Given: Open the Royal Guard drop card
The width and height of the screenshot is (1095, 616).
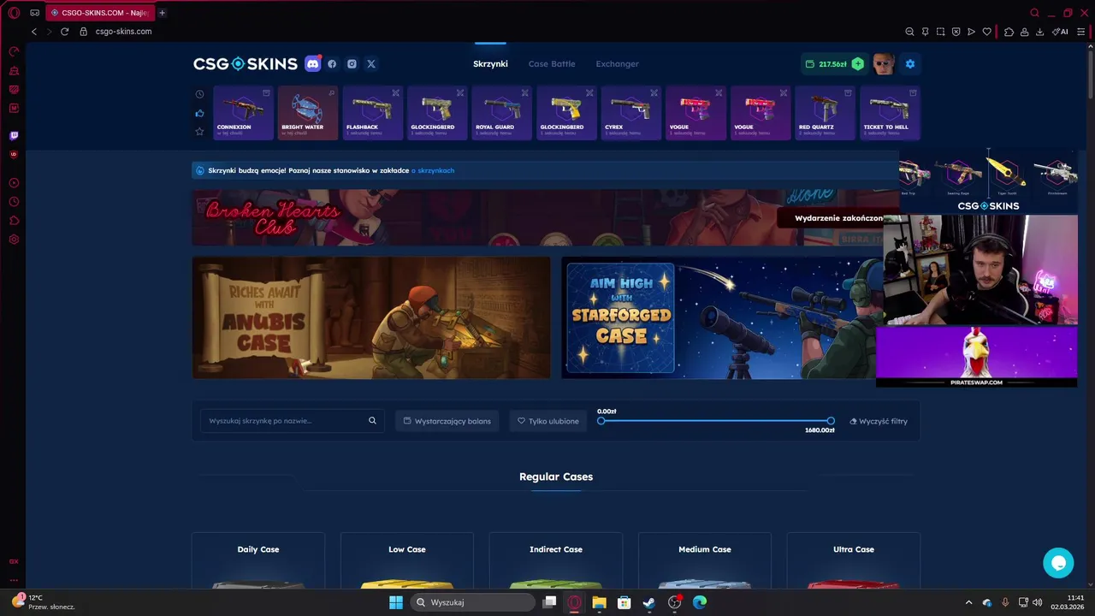Looking at the screenshot, I should [x=501, y=113].
